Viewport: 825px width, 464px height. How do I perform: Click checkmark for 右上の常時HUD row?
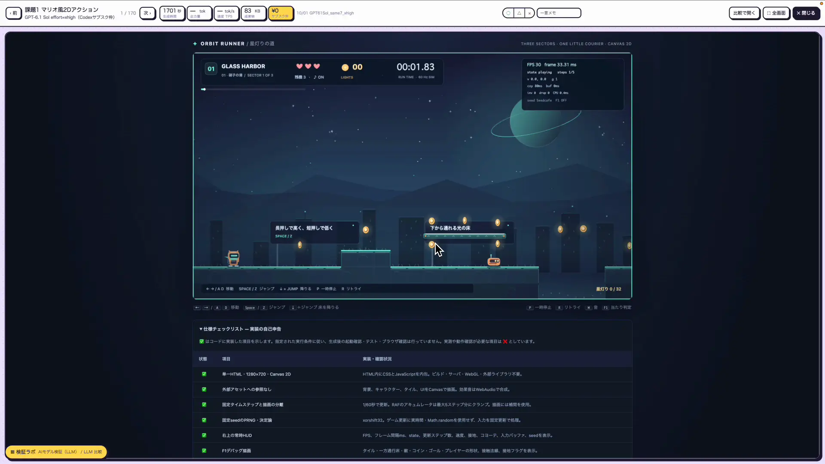click(x=204, y=436)
